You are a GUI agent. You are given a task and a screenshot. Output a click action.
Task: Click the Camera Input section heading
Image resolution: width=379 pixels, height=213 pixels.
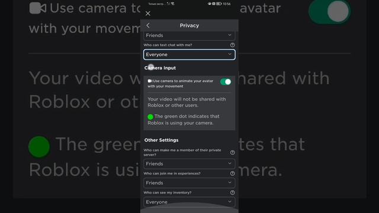pos(160,68)
